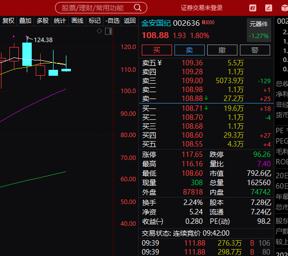Focus the stock/finance search field
This screenshot has height=256, width=288.
101,8
